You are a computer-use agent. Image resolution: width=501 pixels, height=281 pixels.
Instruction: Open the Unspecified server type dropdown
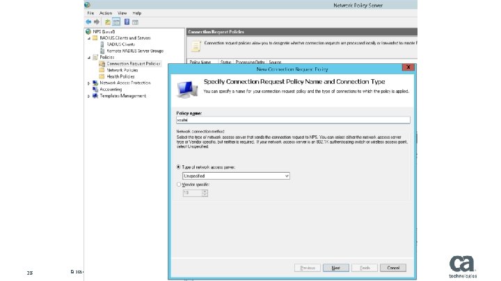click(236, 176)
